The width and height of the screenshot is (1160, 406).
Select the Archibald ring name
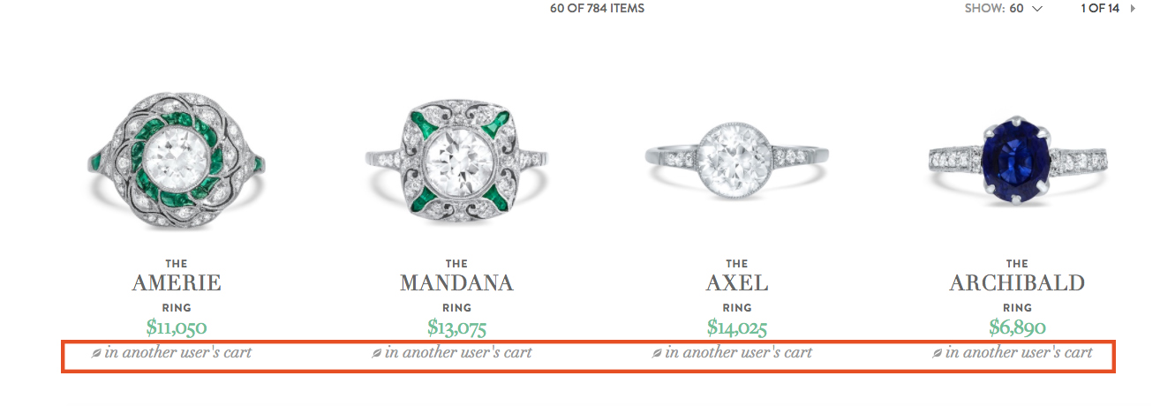(1017, 283)
